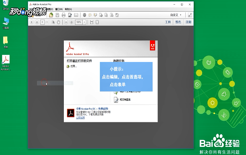The height and width of the screenshot is (155, 246).
Task: Click the 将文档签名 task
Action: click(122, 100)
